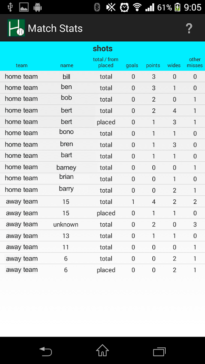Open help via question mark icon
205x364 pixels.
(x=189, y=29)
